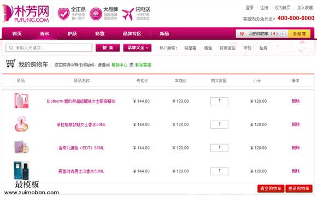Delete the 香奈儿邂逅 item
This screenshot has width=317, height=197.
click(x=296, y=148)
